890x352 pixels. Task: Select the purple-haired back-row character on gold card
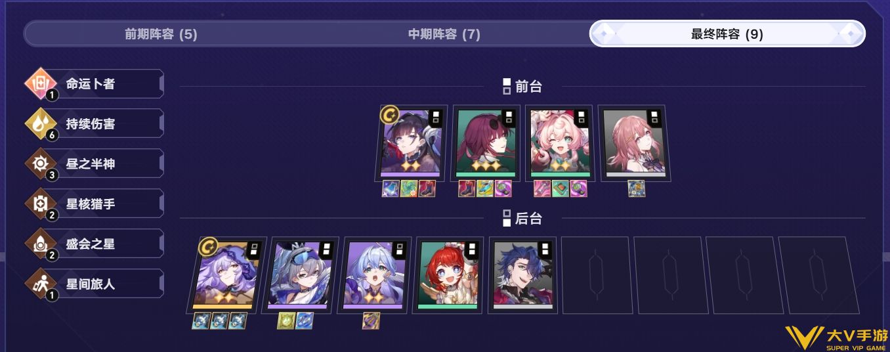(227, 275)
